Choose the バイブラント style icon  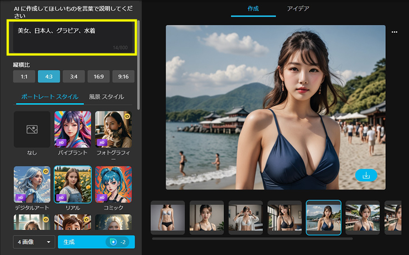(73, 129)
